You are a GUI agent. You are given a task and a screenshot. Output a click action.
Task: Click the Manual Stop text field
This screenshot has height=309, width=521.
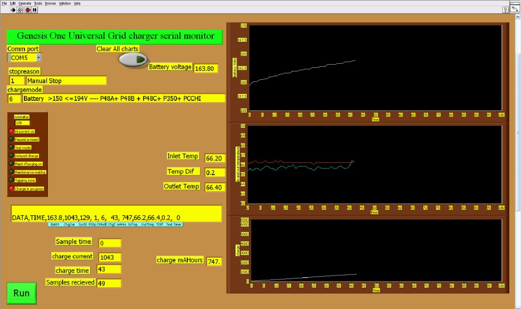coord(66,80)
